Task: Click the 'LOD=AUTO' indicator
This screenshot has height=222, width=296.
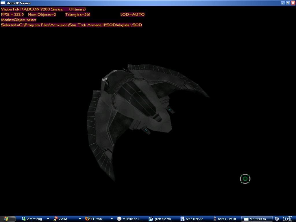Action: [x=132, y=14]
